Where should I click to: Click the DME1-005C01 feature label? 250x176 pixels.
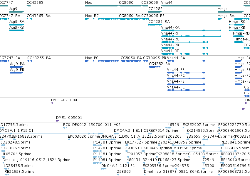click(x=69, y=118)
